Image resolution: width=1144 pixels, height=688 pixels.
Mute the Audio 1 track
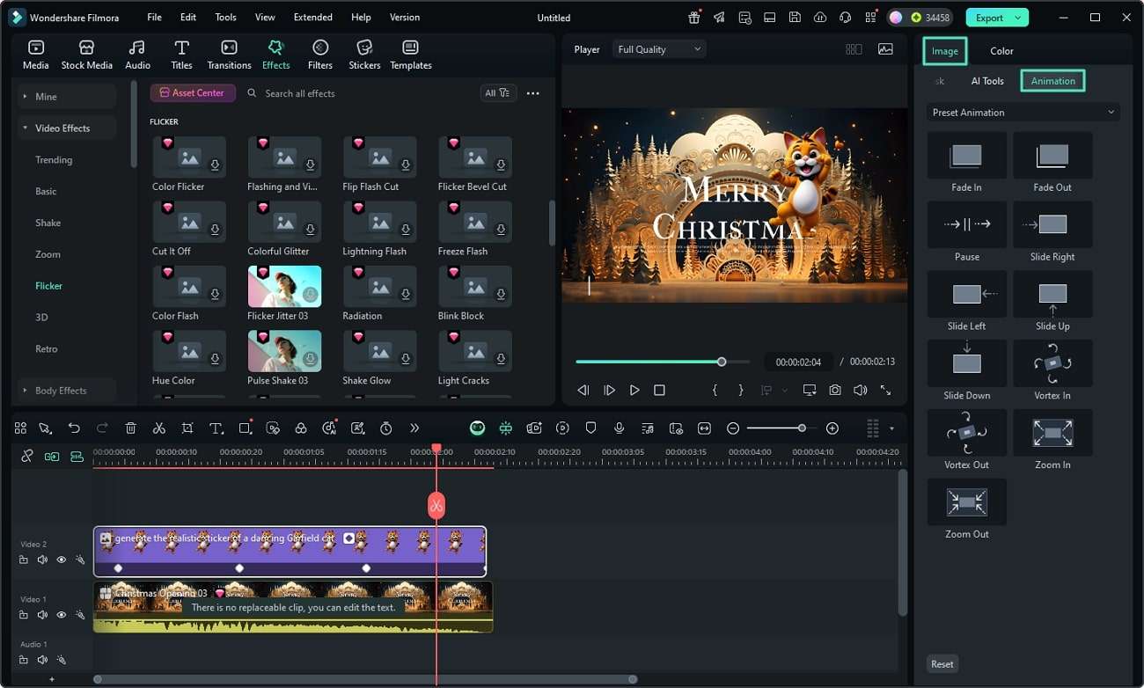pos(42,660)
